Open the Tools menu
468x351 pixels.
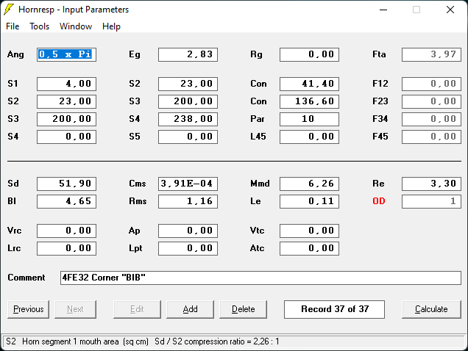pyautogui.click(x=40, y=26)
